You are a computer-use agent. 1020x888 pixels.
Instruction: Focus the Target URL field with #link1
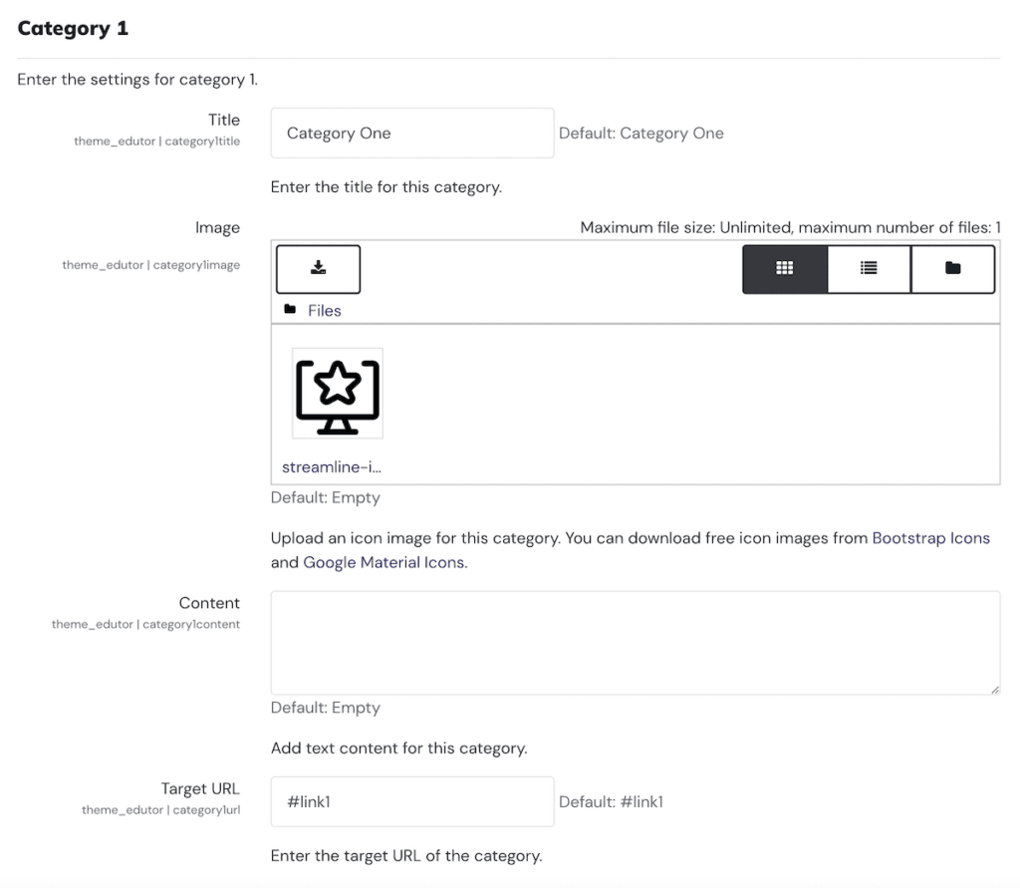pyautogui.click(x=411, y=801)
